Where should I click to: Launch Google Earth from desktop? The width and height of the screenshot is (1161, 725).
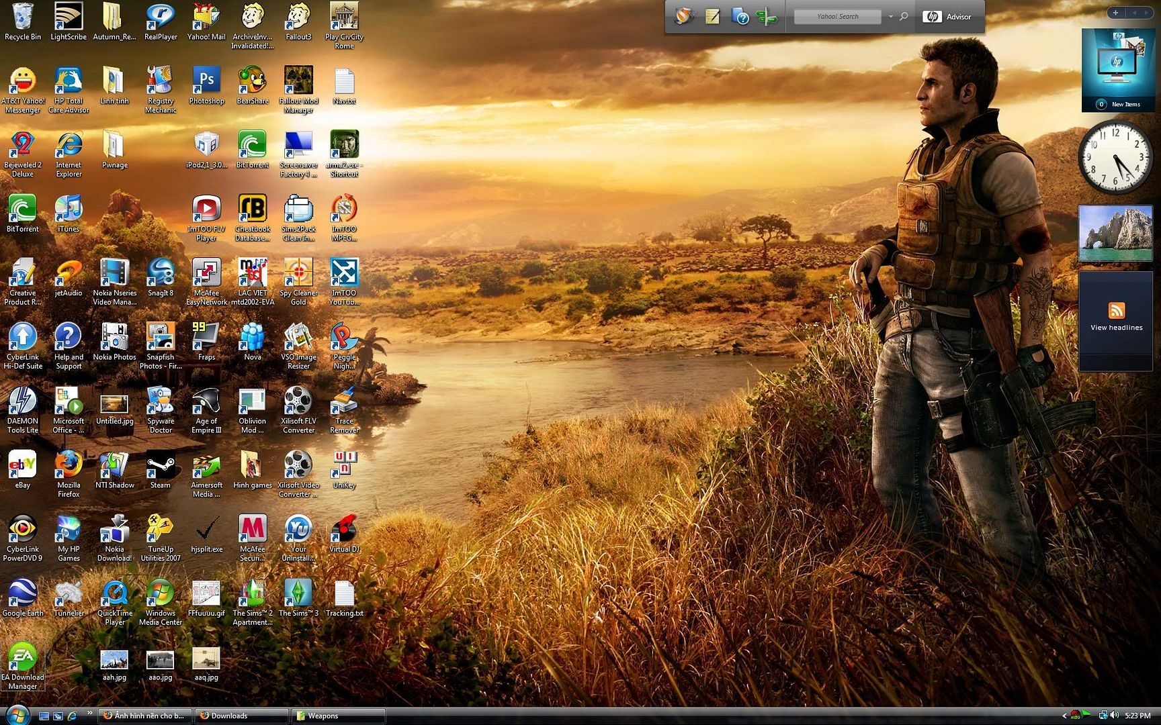click(22, 597)
